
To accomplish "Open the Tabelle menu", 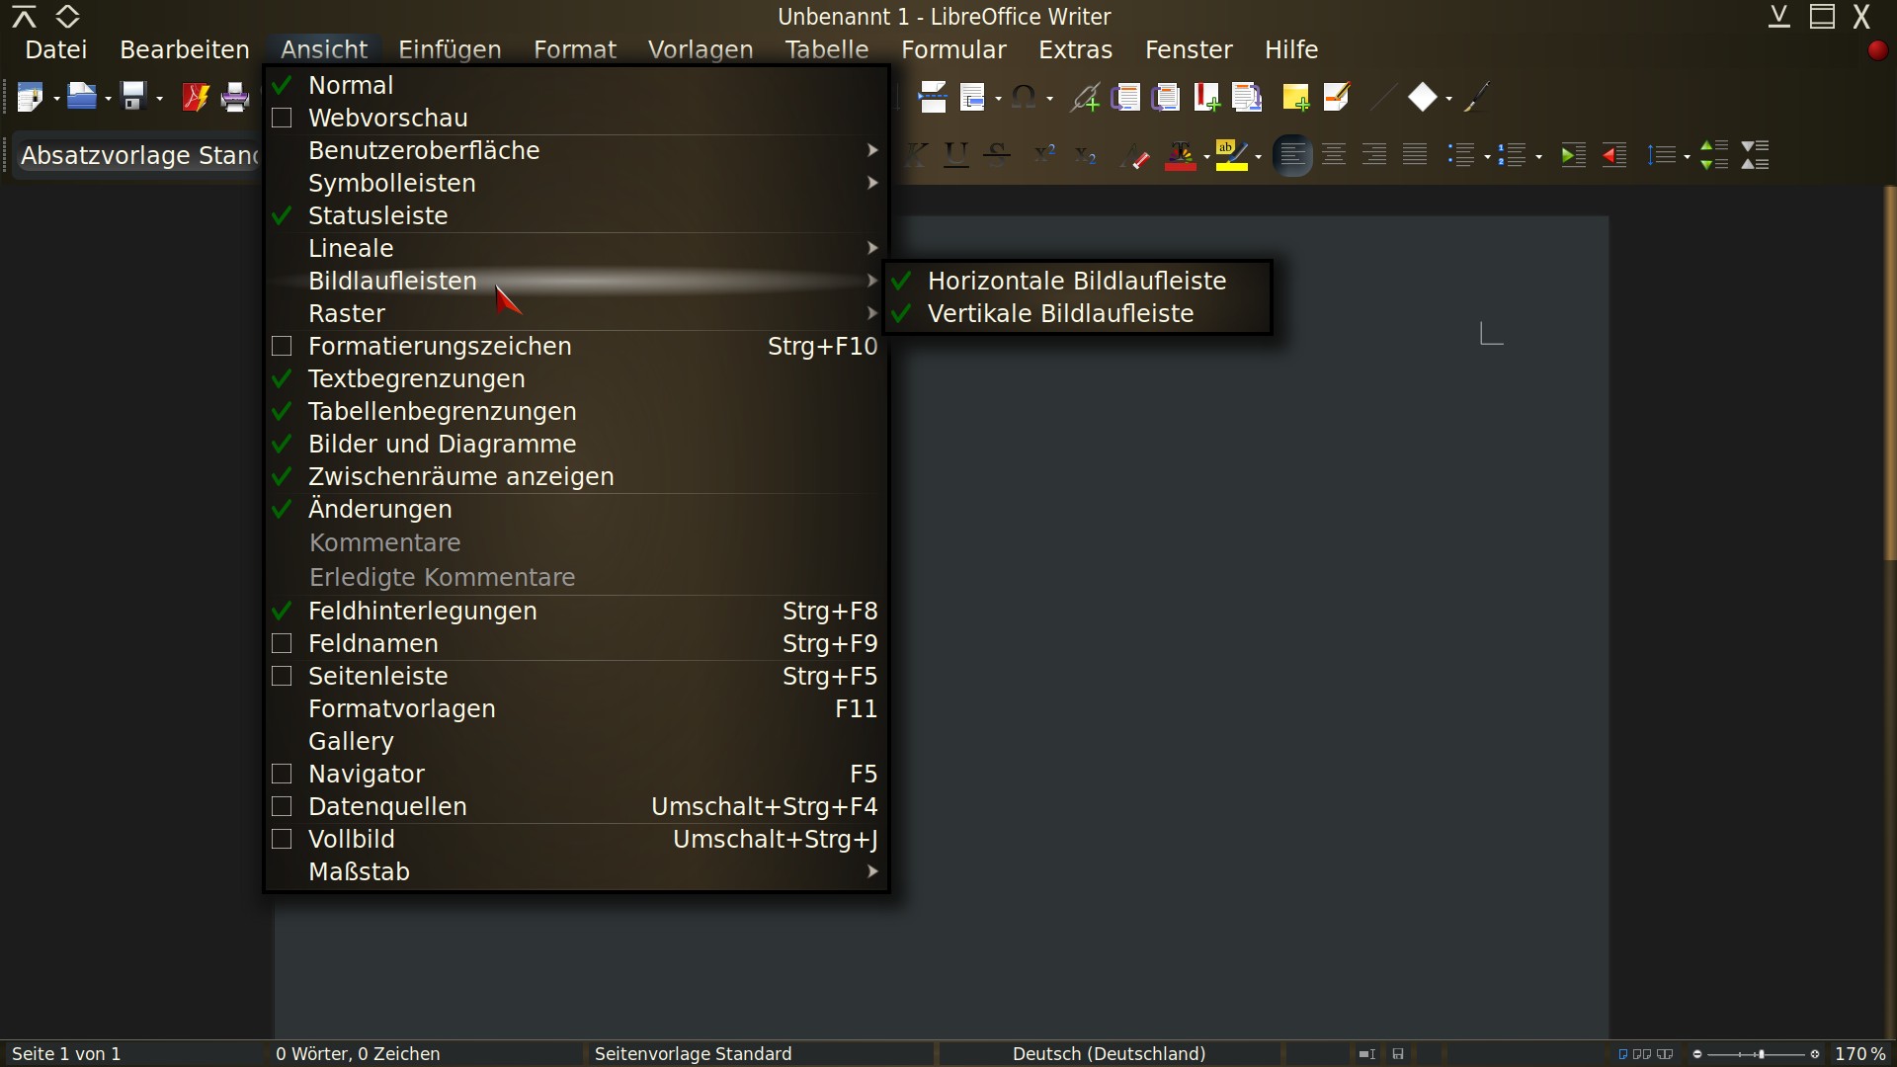I will click(x=827, y=49).
